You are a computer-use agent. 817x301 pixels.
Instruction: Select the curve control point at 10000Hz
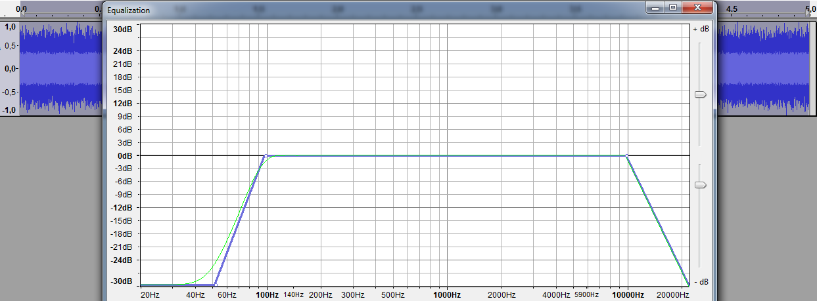[x=627, y=155]
